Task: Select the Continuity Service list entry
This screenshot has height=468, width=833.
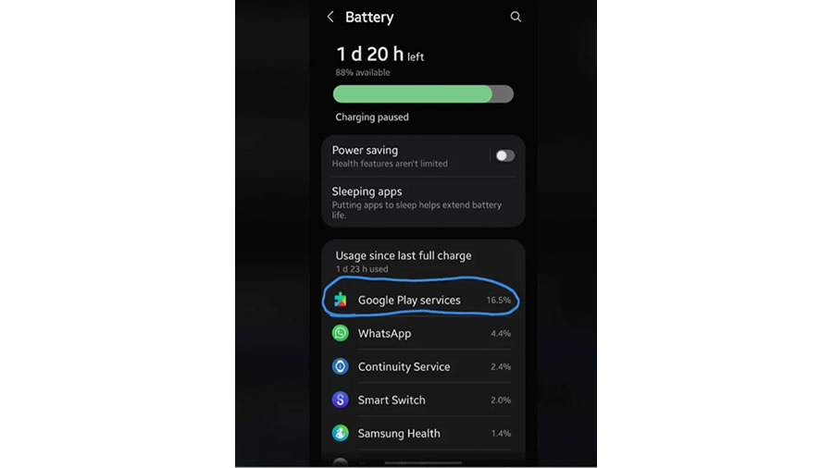Action: point(423,366)
